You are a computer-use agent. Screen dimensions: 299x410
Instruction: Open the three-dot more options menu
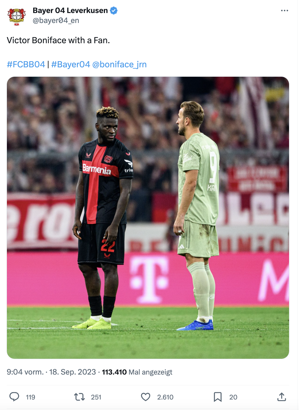point(284,11)
